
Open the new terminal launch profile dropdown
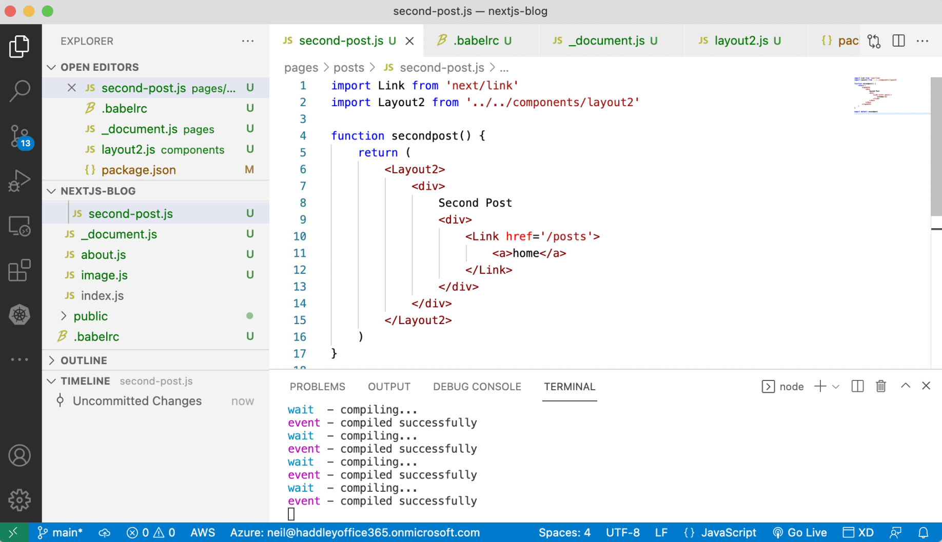pos(836,387)
